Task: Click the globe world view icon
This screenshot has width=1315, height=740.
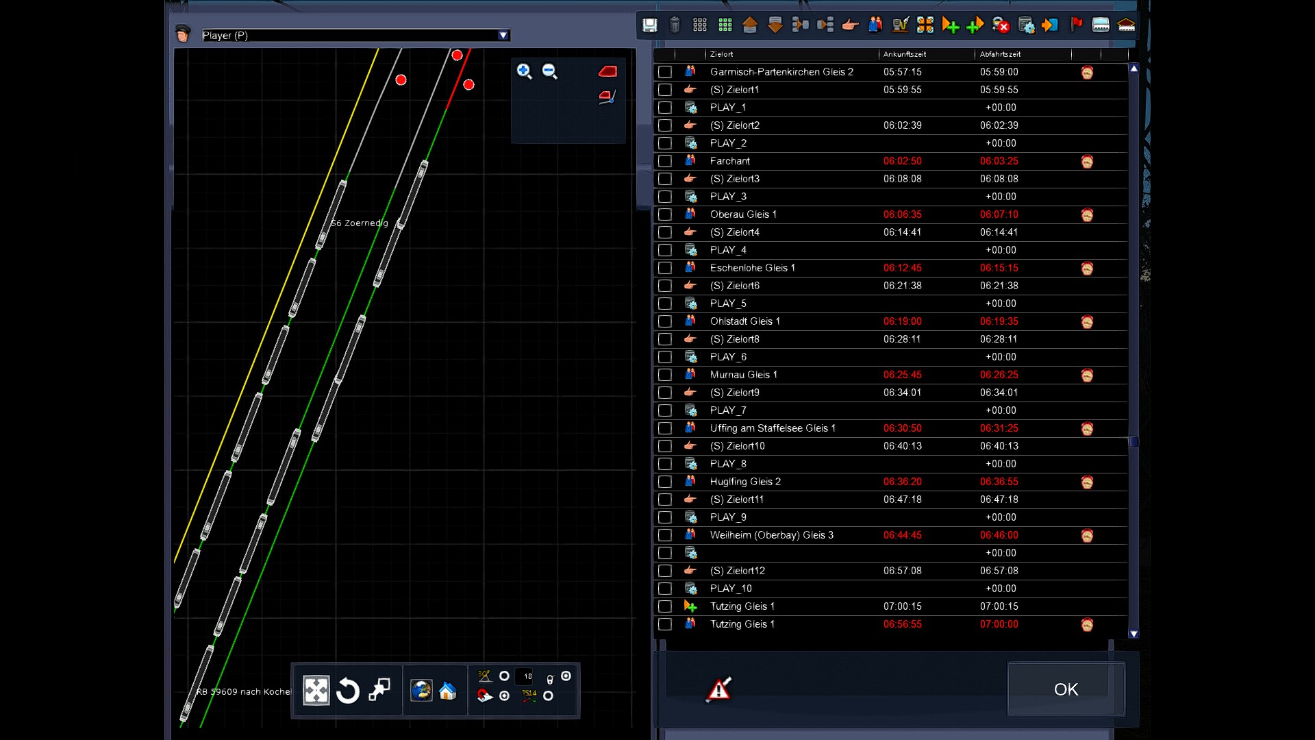Action: pos(421,691)
